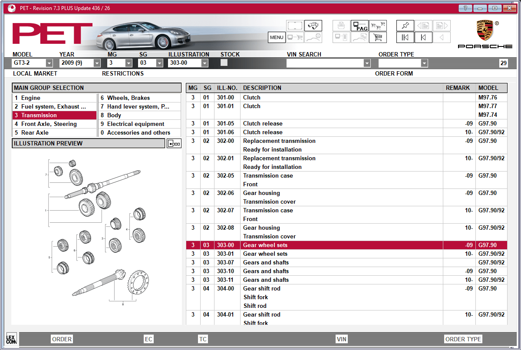Click RESTRICTIONS label
The width and height of the screenshot is (521, 350).
tap(123, 74)
